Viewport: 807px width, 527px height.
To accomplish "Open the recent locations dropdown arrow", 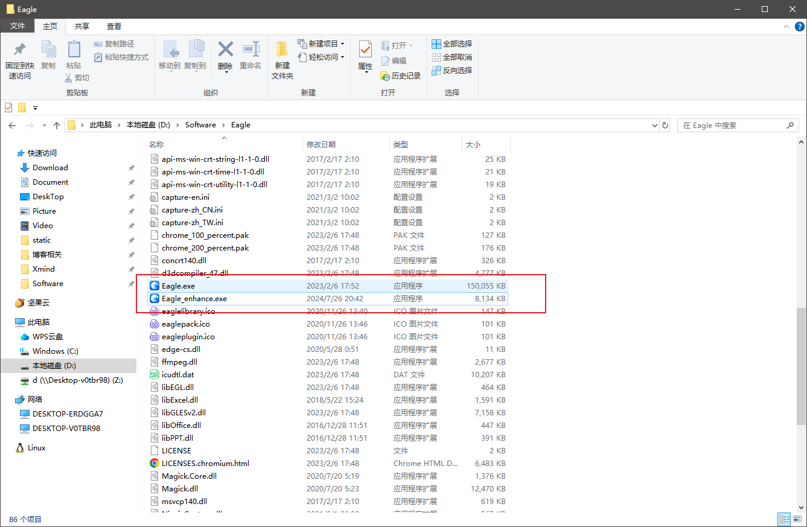I will [x=43, y=126].
